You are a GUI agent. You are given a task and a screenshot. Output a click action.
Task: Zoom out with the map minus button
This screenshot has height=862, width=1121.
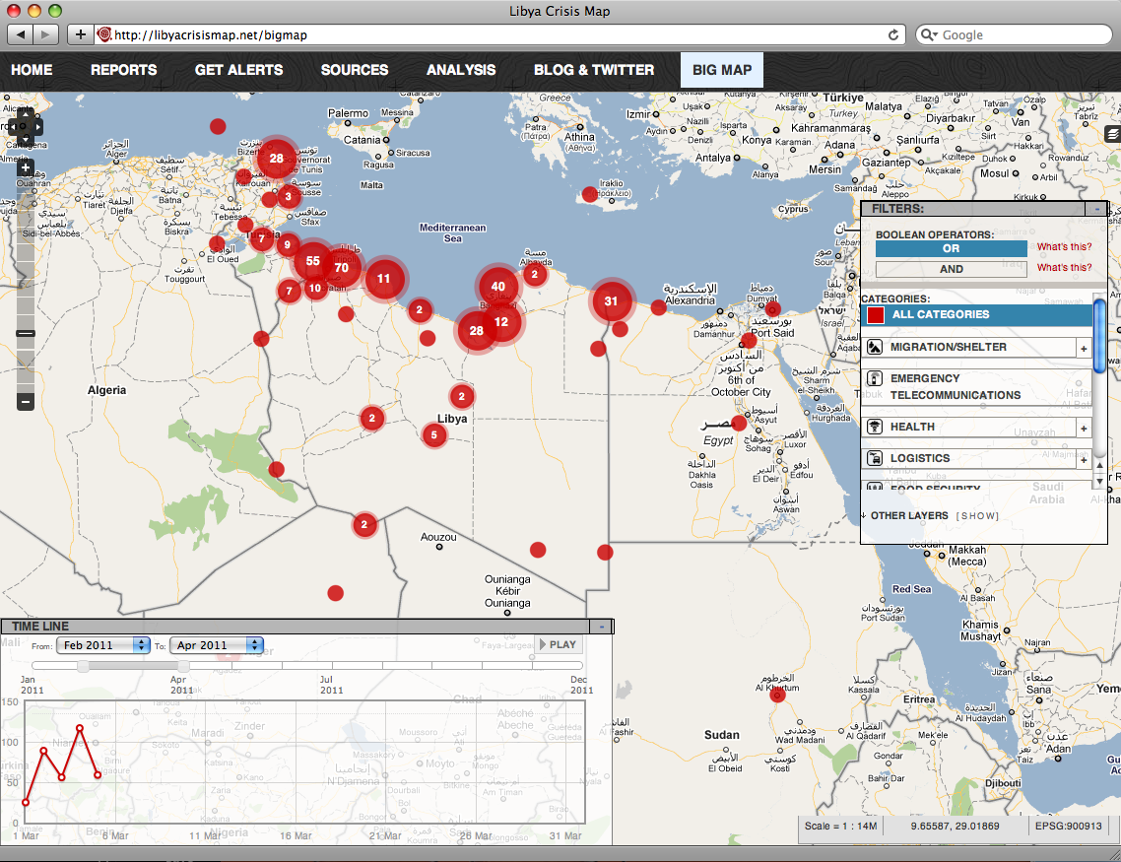click(25, 402)
